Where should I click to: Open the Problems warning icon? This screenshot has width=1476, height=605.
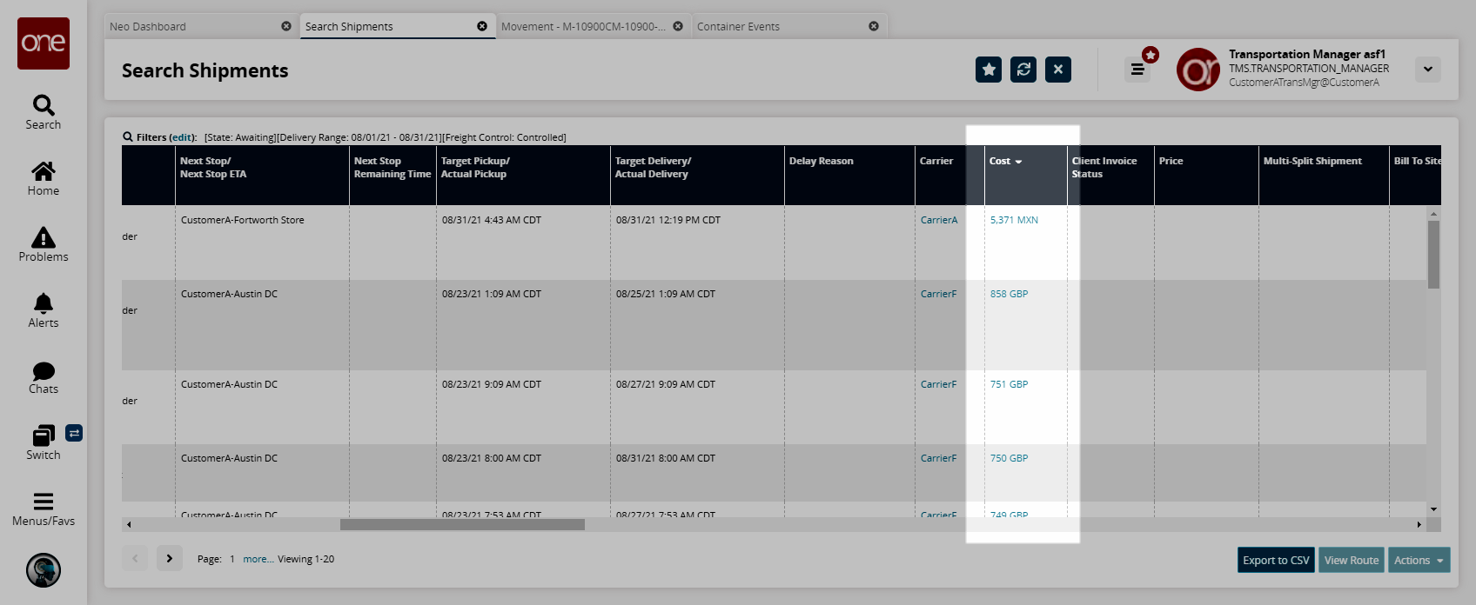[x=44, y=237]
